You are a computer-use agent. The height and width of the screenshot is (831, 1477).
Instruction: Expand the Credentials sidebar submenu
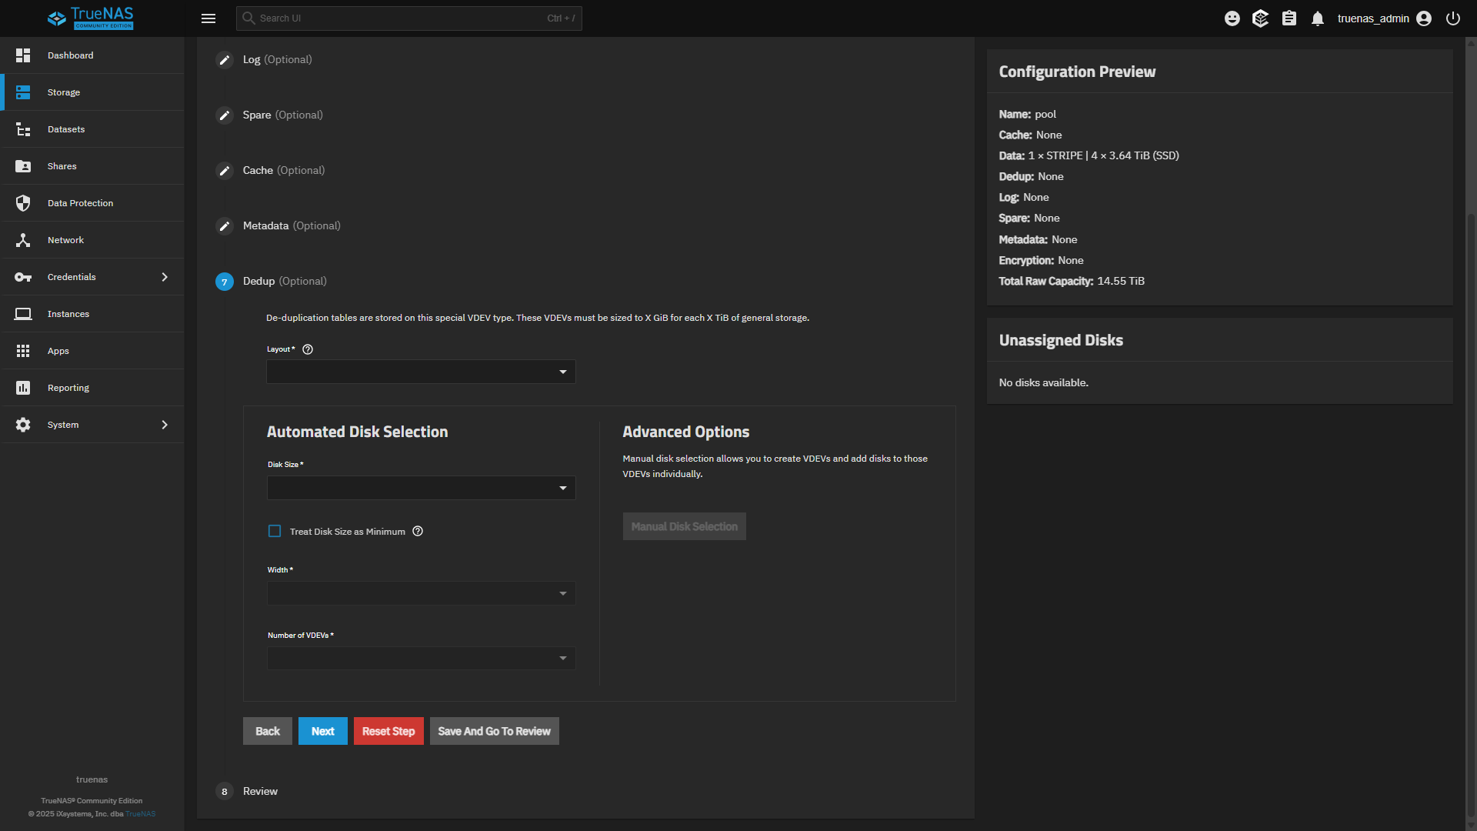click(x=164, y=277)
